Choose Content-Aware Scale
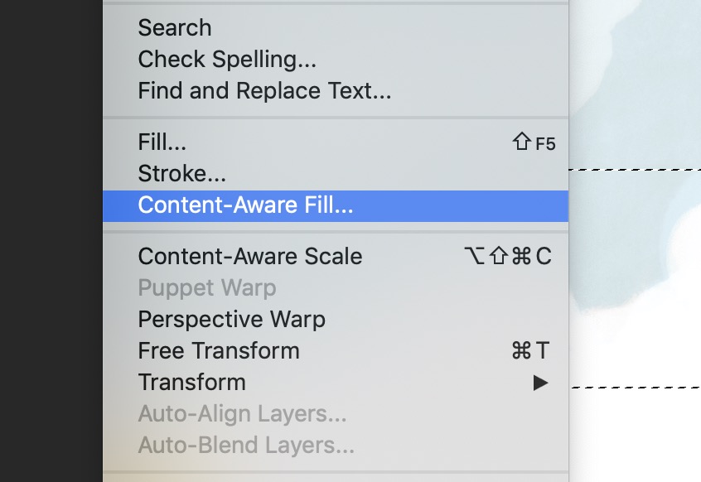The height and width of the screenshot is (482, 701). pos(336,257)
